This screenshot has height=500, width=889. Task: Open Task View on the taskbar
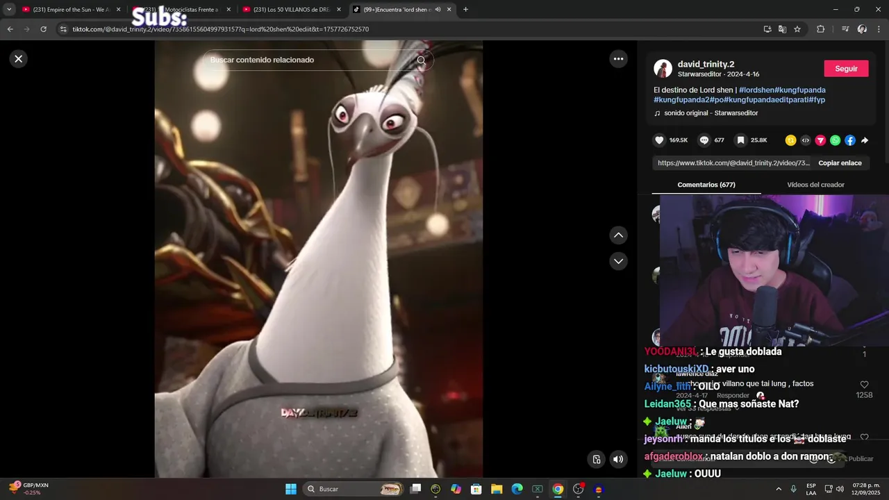[415, 489]
